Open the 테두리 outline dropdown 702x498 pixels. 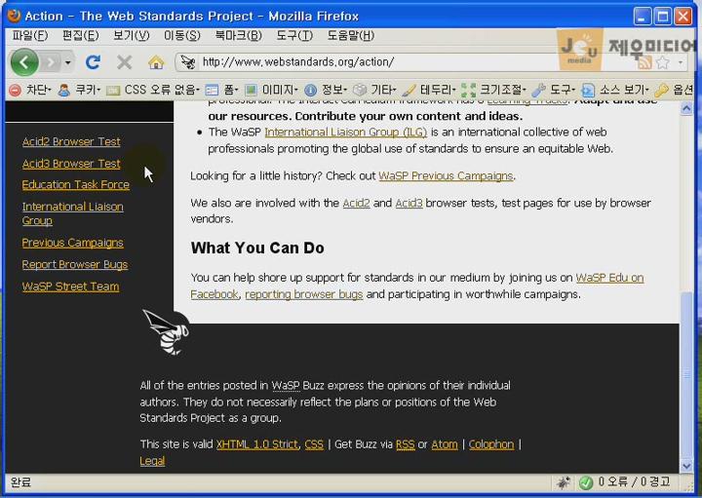click(438, 90)
